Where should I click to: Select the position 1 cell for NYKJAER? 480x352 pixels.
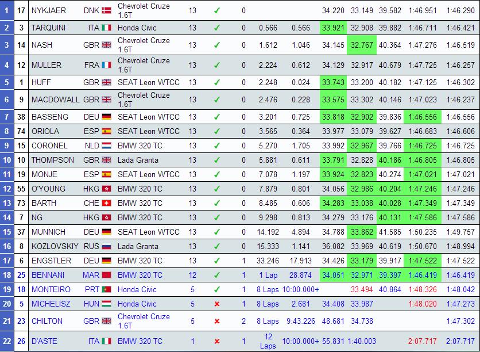[x=6, y=10]
